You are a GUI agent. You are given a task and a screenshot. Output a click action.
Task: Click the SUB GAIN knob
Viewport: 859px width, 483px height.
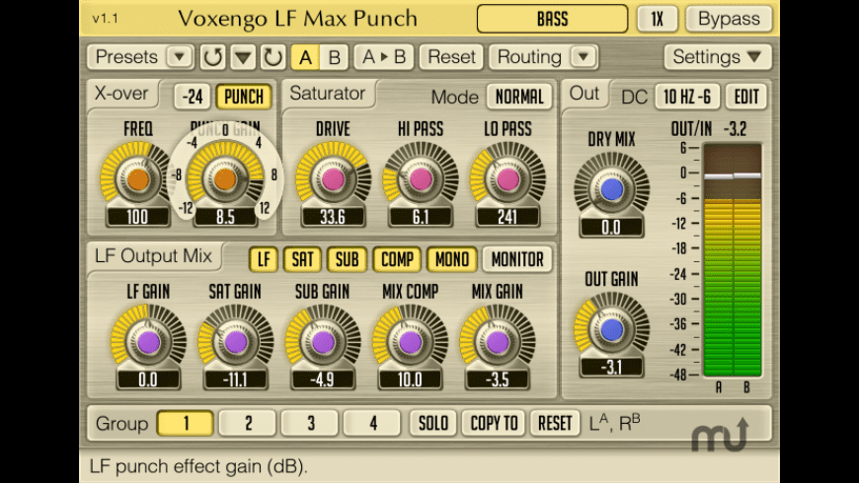(323, 342)
